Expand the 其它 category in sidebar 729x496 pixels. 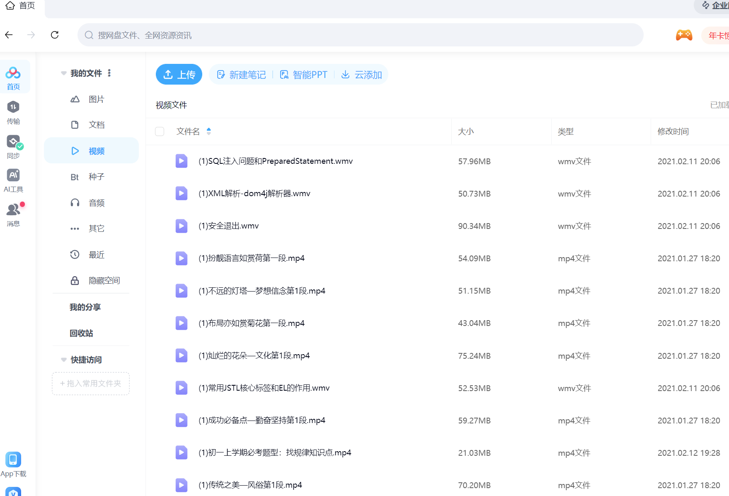[x=96, y=229]
